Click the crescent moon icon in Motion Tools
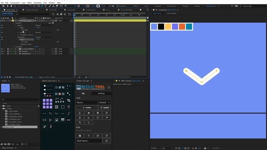 (x=50, y=126)
